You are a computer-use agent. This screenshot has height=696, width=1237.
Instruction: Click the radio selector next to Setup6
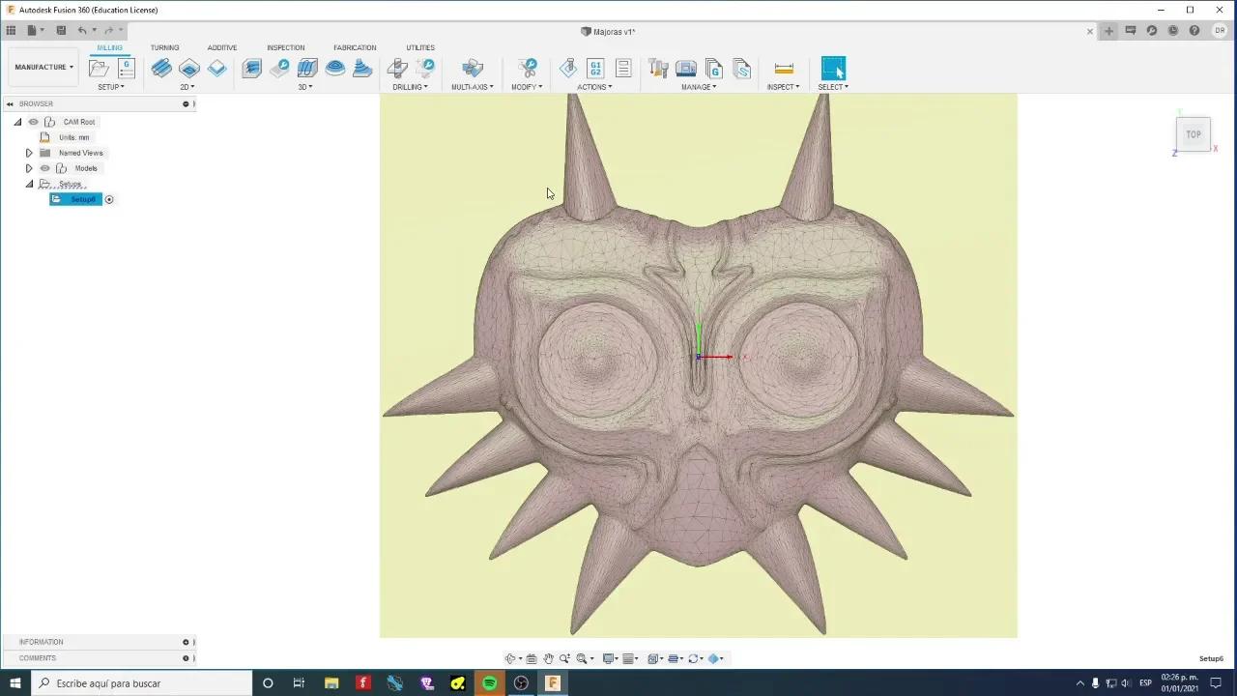pos(109,199)
